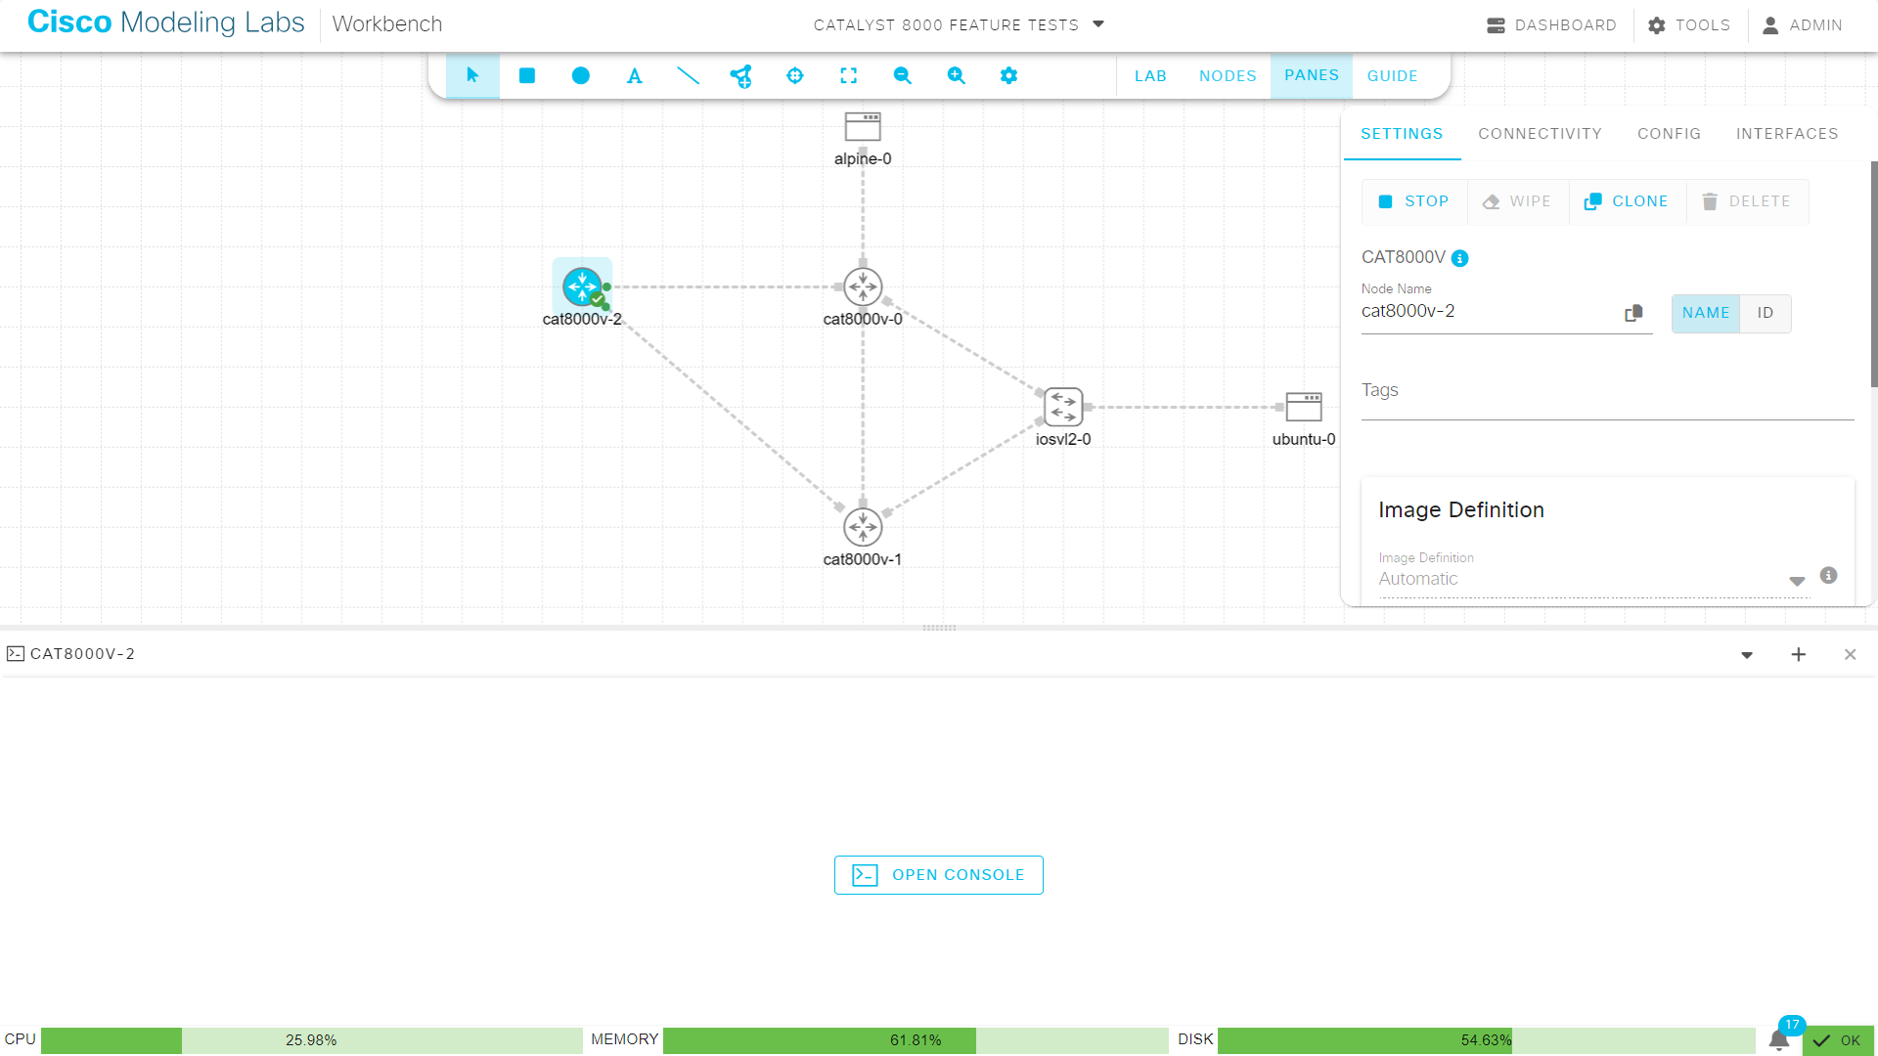1878x1056 pixels.
Task: Select the cat8000v-1 router node
Action: pyautogui.click(x=863, y=526)
